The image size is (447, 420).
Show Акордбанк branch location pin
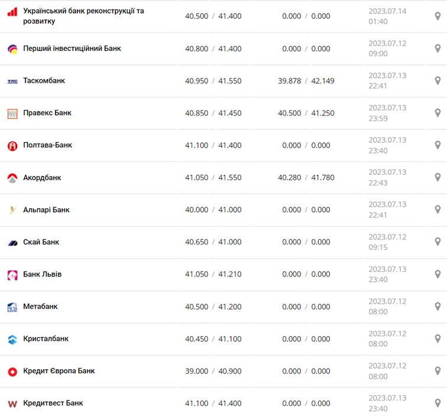438,177
